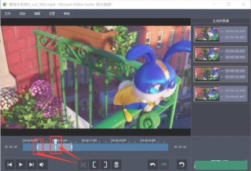Seek timeline to the 00:00:17.290 mark

coord(89,140)
